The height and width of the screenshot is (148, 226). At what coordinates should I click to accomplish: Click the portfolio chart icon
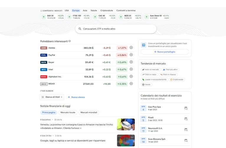[x=144, y=45]
